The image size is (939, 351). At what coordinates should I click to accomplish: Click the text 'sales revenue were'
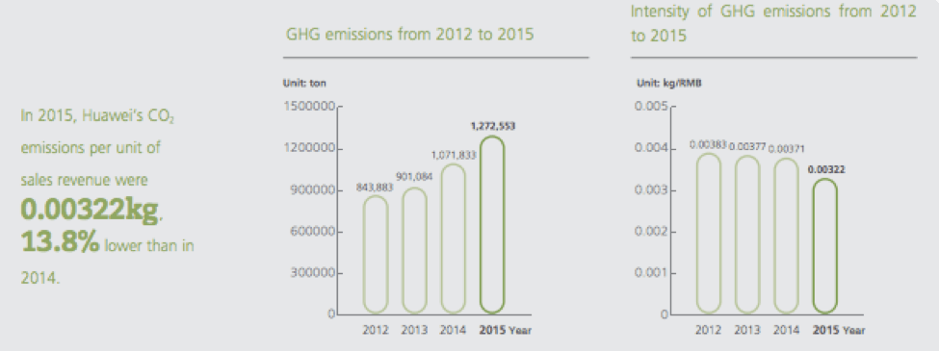[x=85, y=180]
